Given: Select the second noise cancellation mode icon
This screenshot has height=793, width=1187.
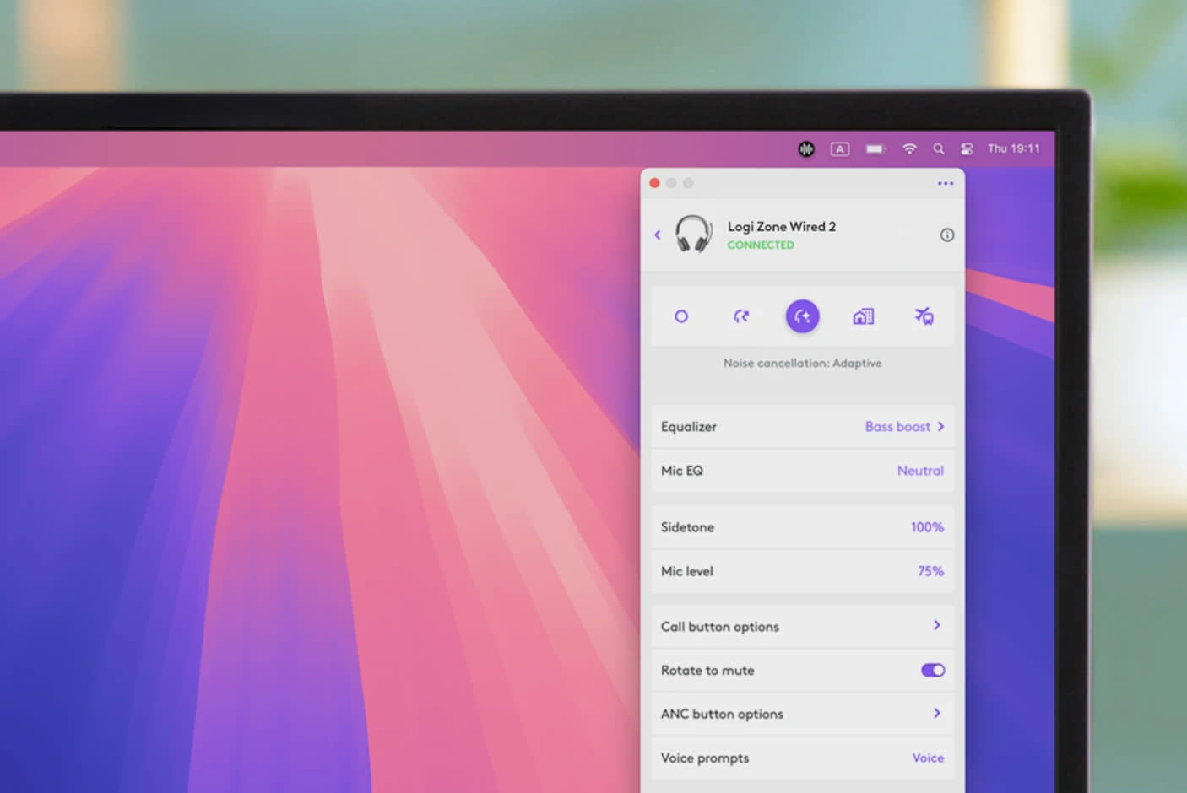Looking at the screenshot, I should click(x=741, y=316).
